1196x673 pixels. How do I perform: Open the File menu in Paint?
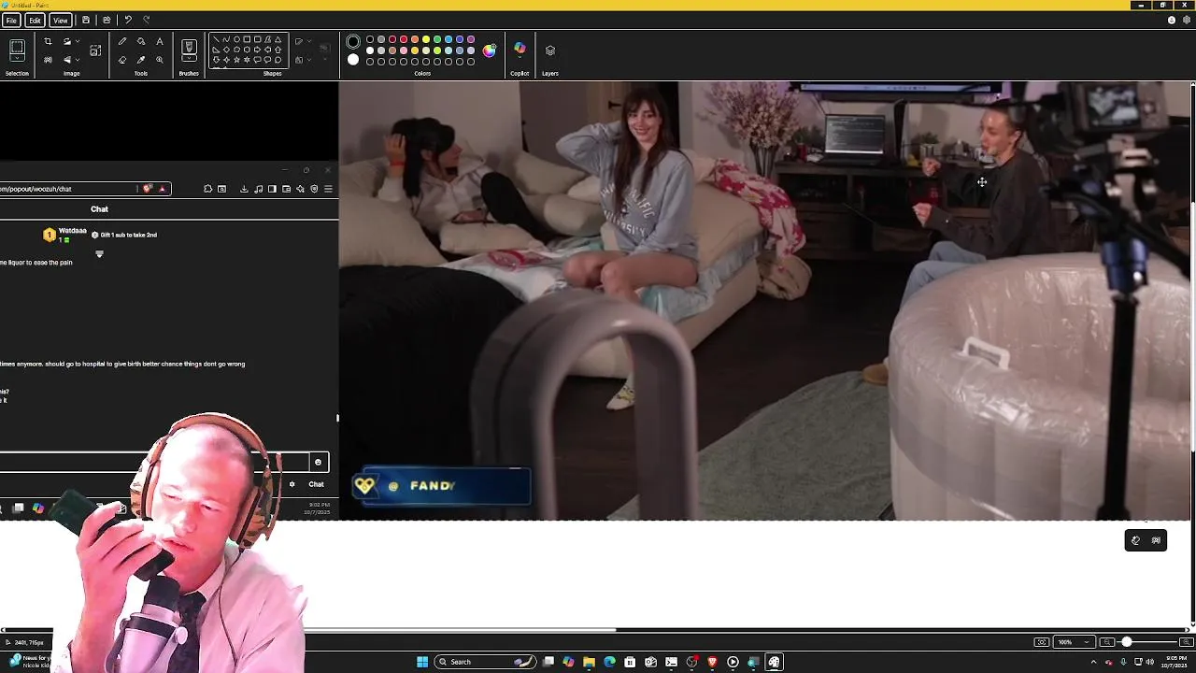(11, 20)
